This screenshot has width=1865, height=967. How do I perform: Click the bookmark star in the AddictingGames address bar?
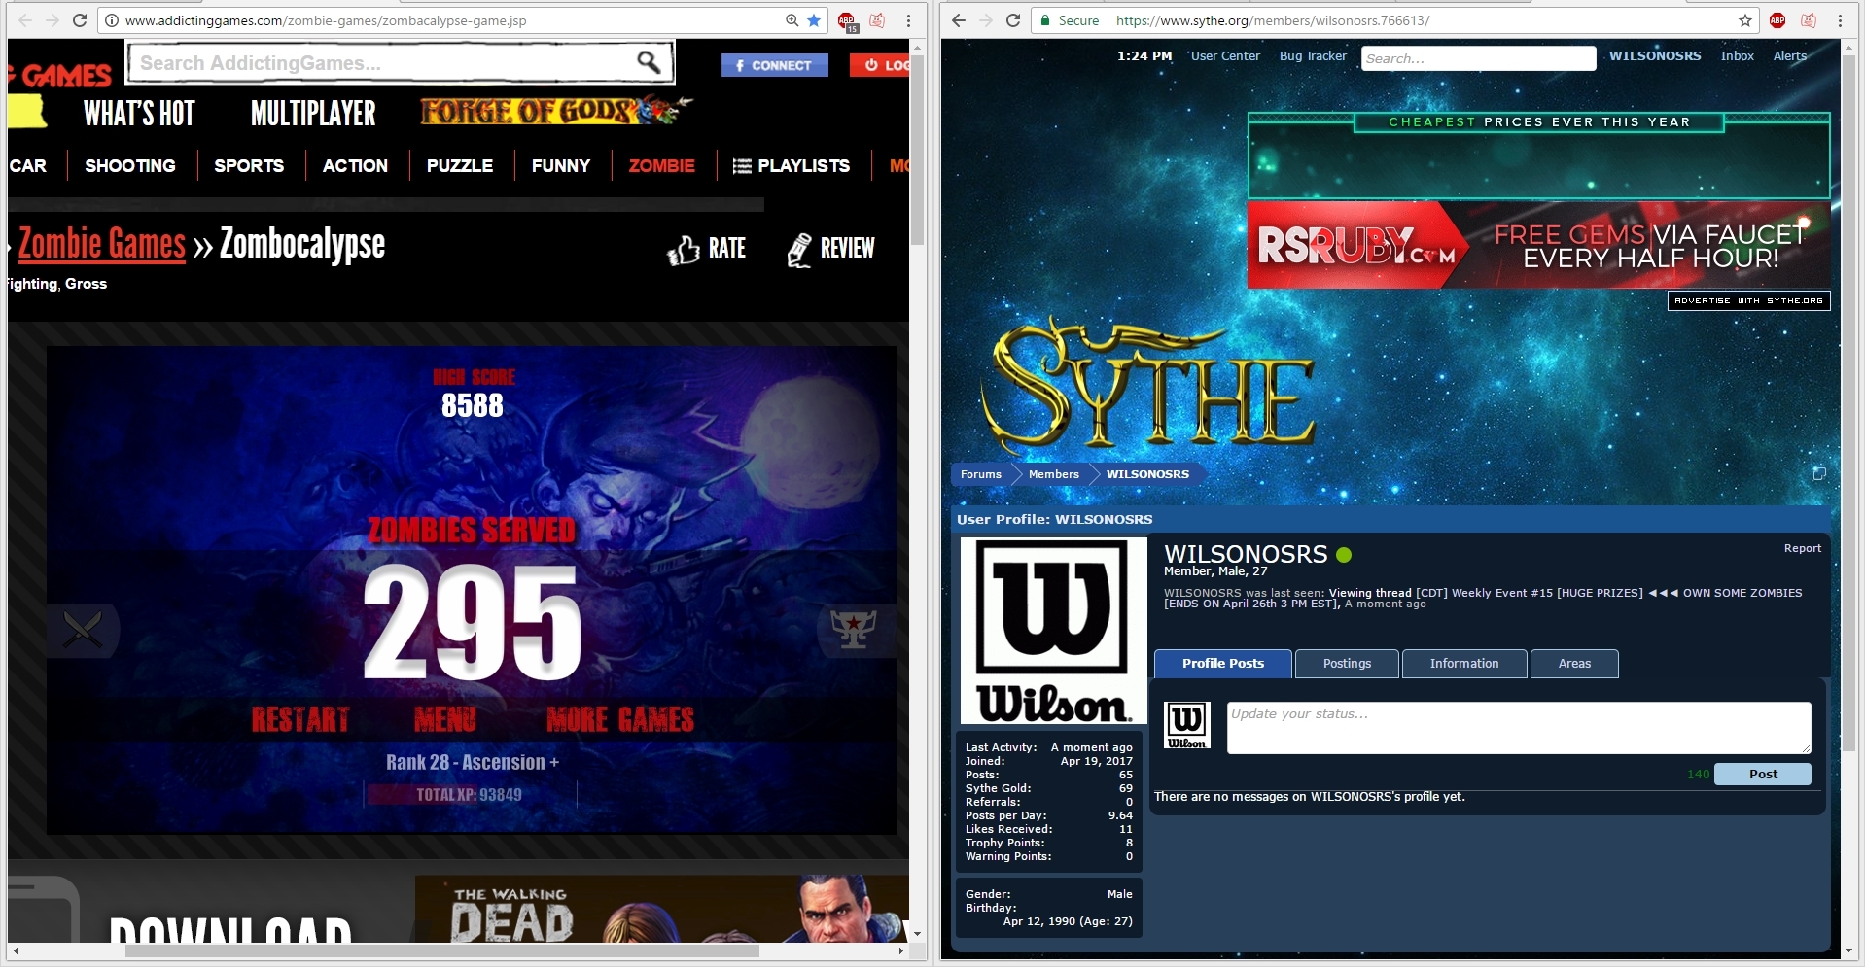point(814,20)
